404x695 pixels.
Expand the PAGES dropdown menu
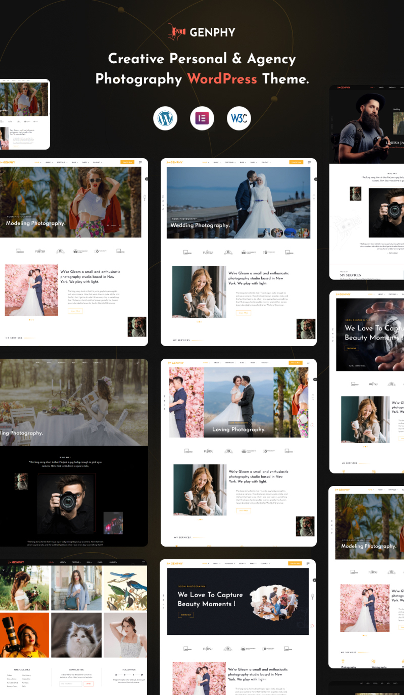[86, 162]
